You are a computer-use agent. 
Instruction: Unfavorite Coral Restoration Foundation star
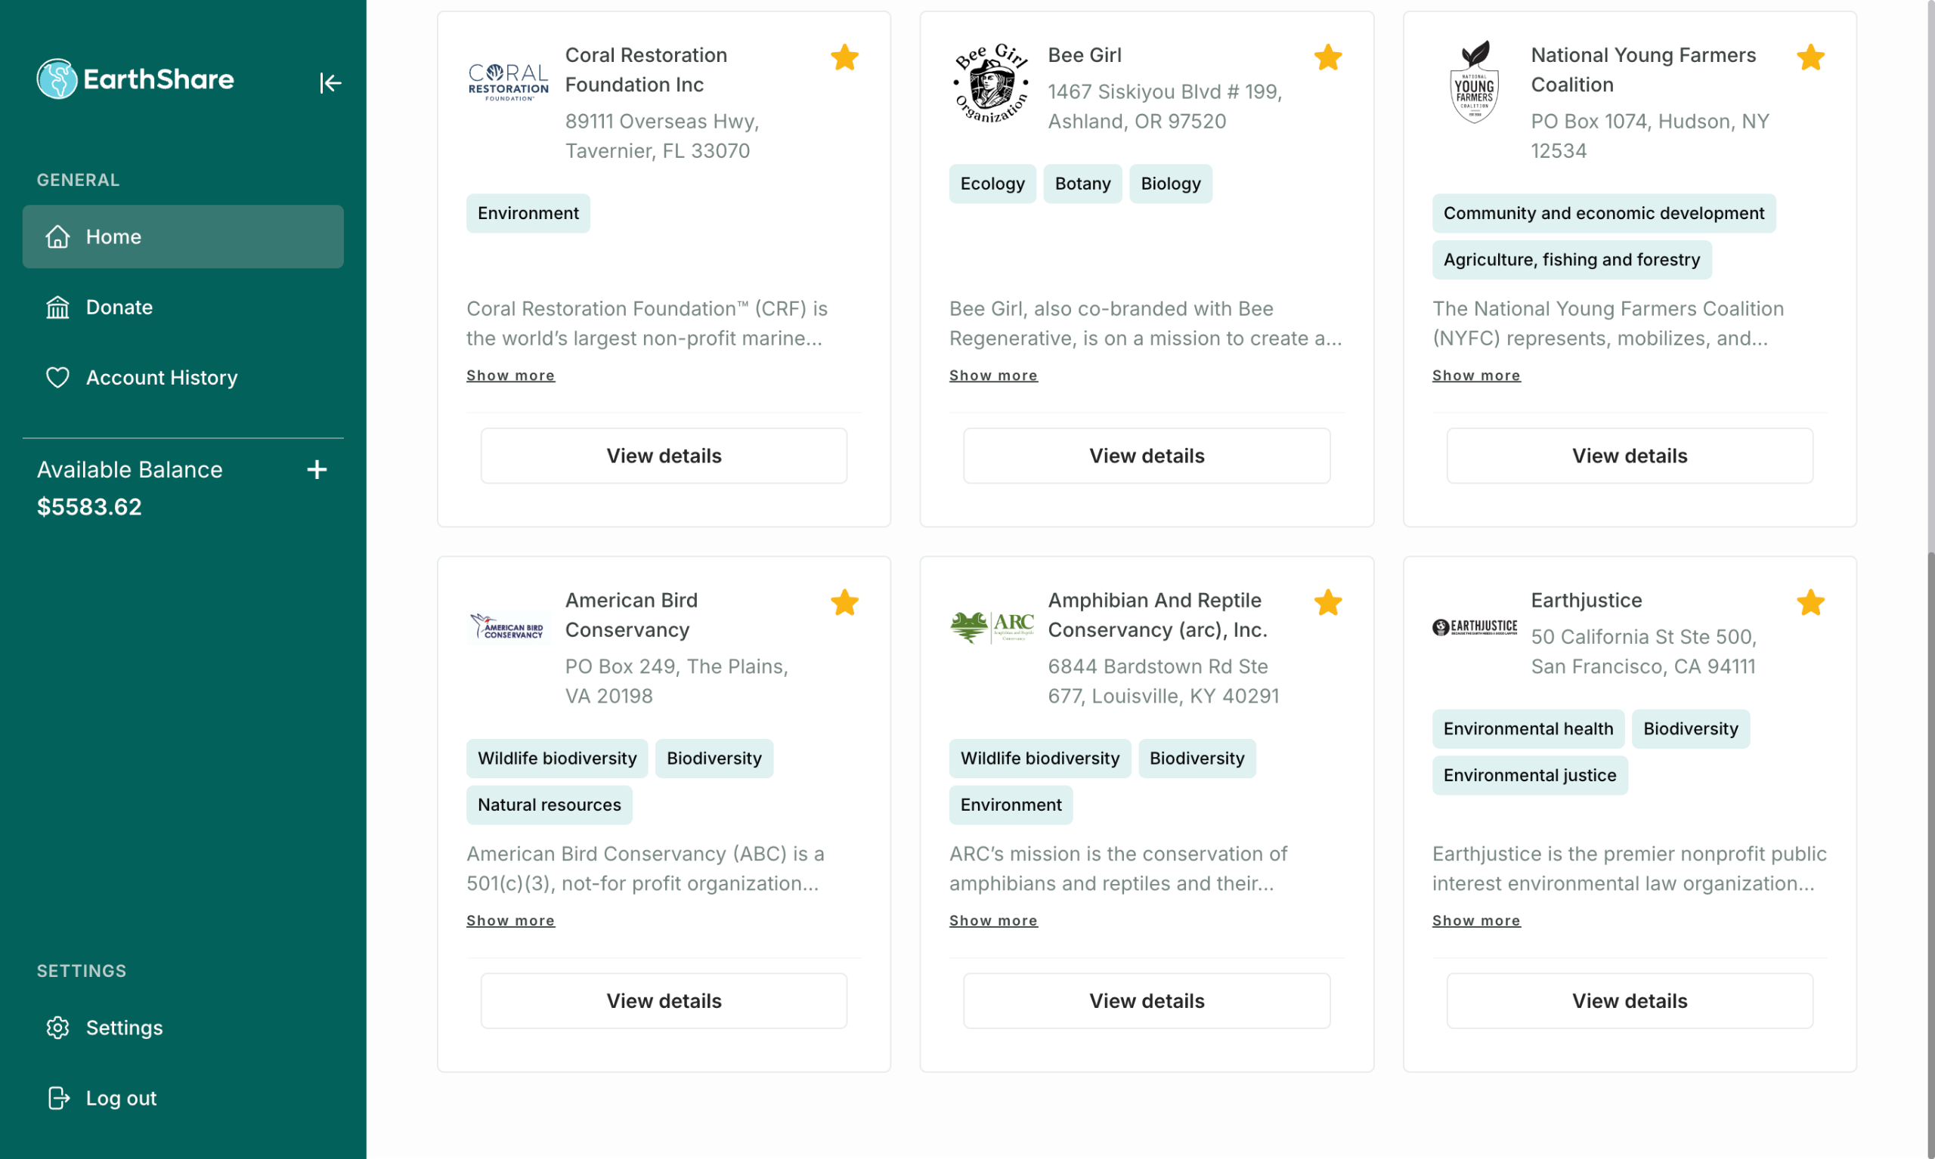[844, 57]
